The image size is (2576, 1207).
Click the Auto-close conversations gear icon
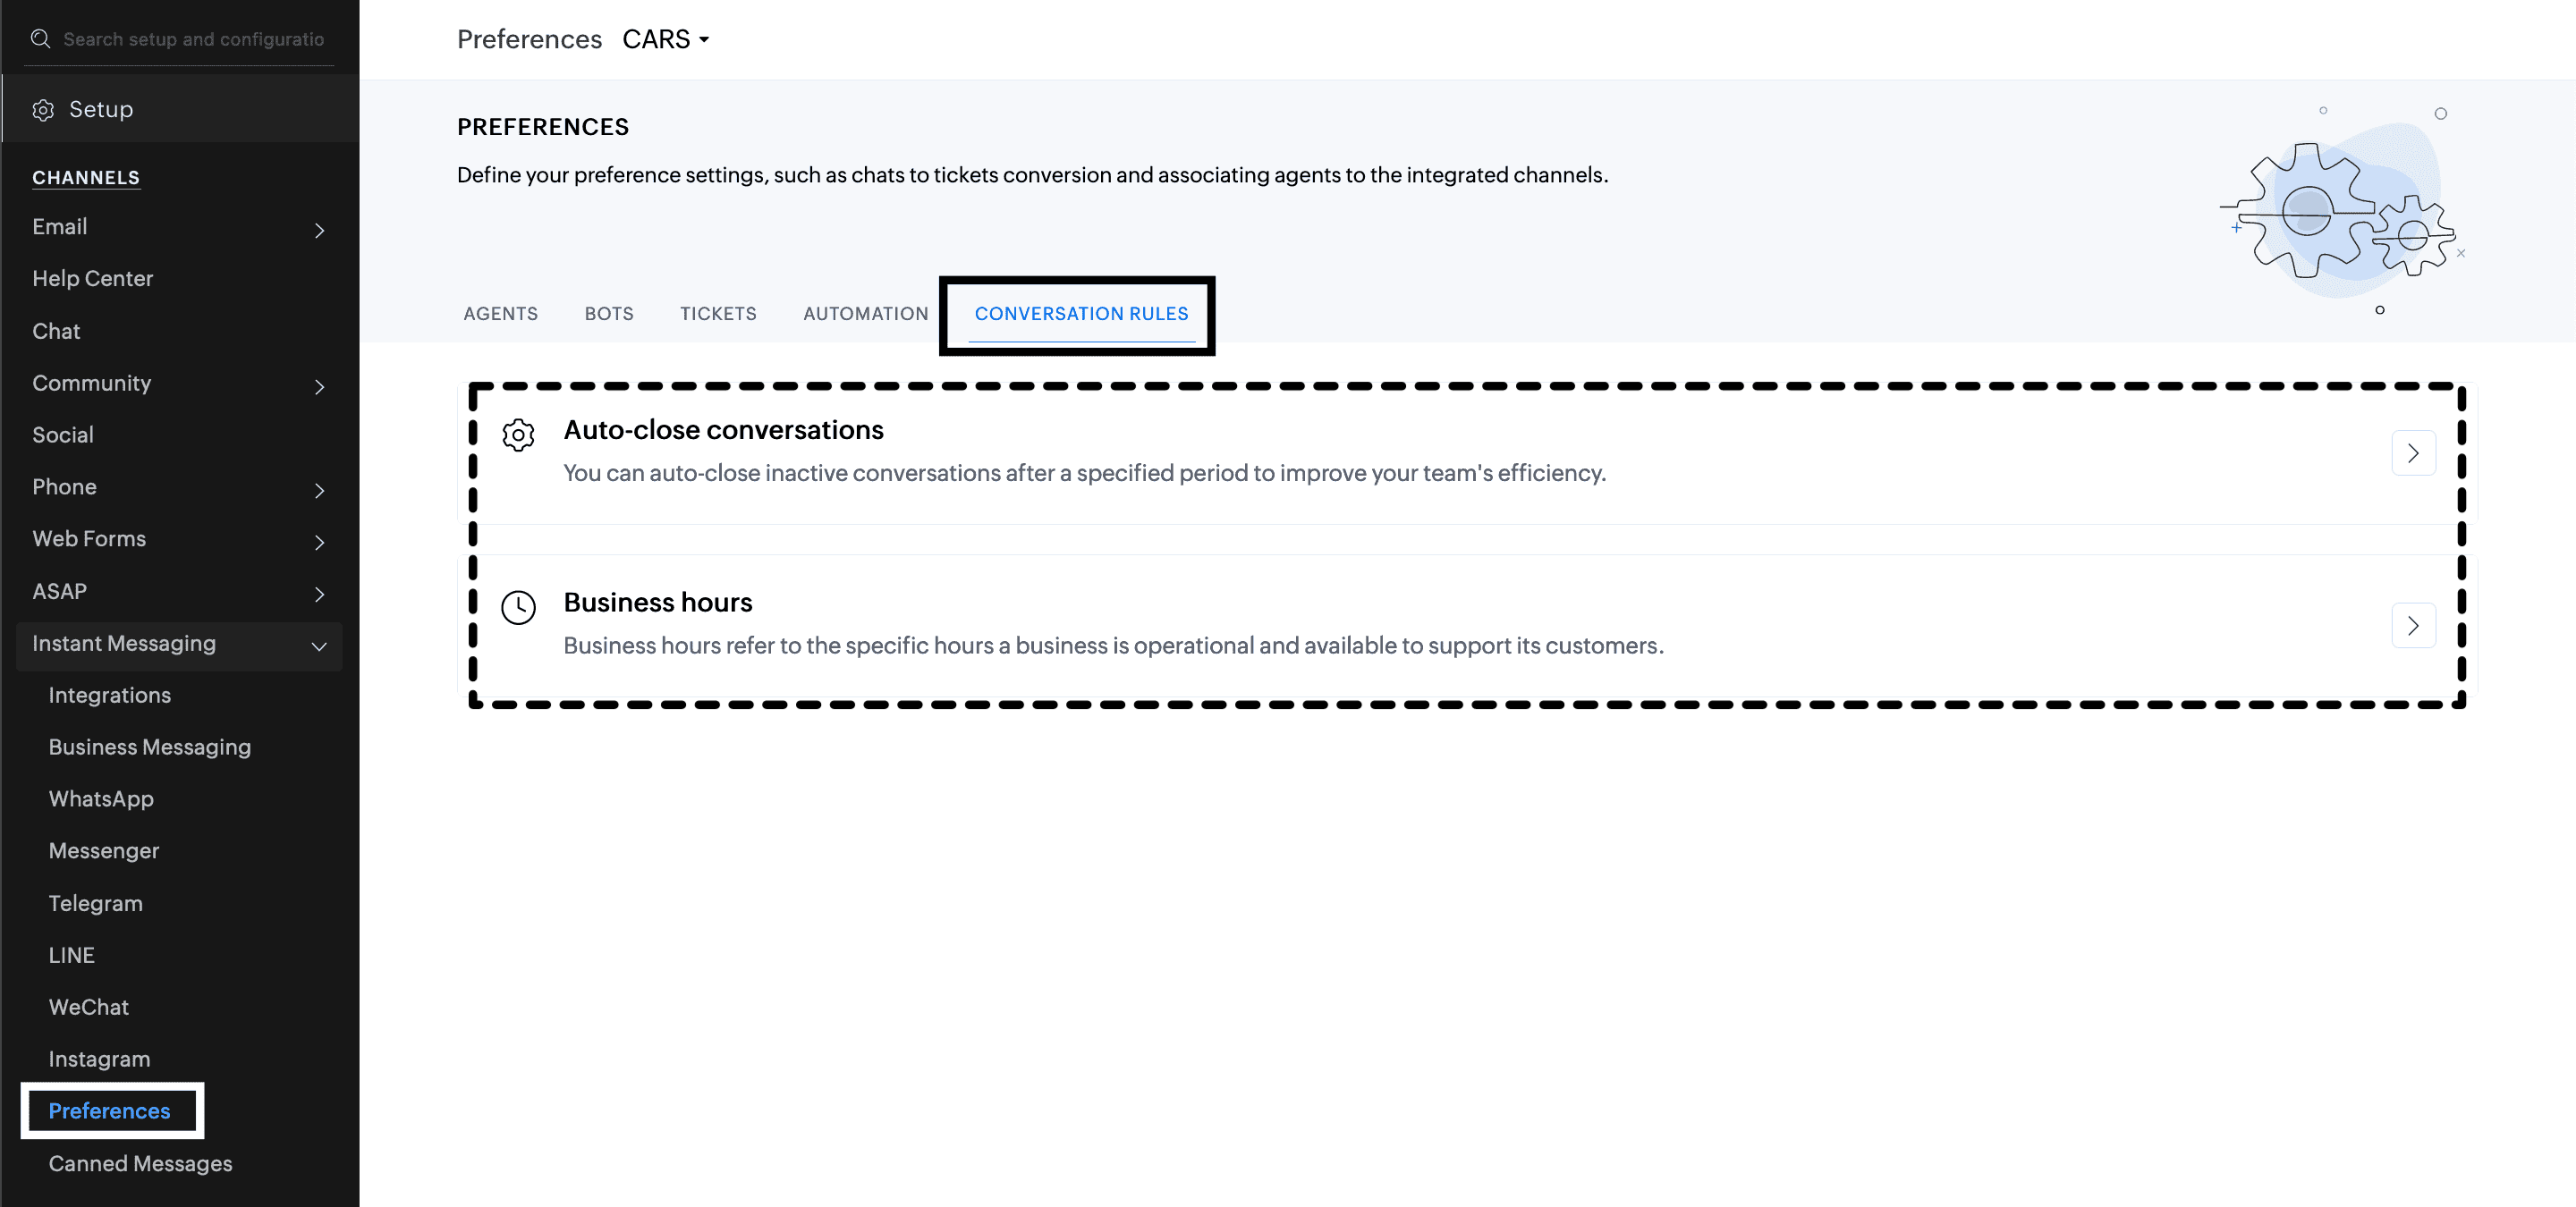coord(518,435)
